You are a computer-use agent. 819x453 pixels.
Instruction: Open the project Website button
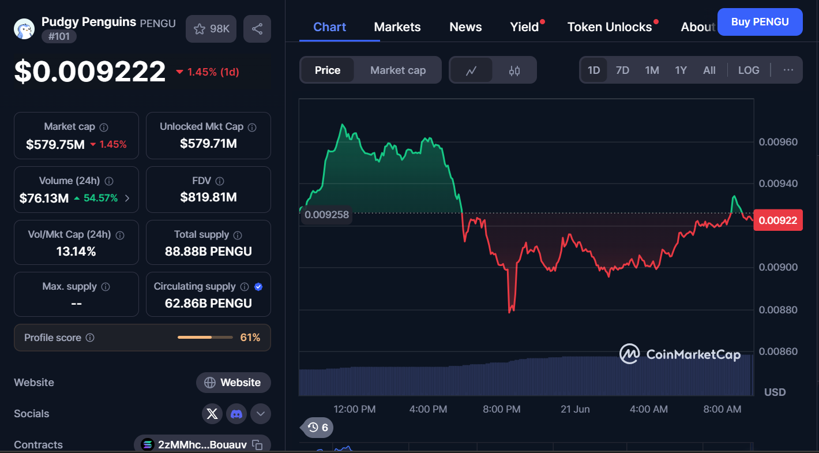point(234,383)
